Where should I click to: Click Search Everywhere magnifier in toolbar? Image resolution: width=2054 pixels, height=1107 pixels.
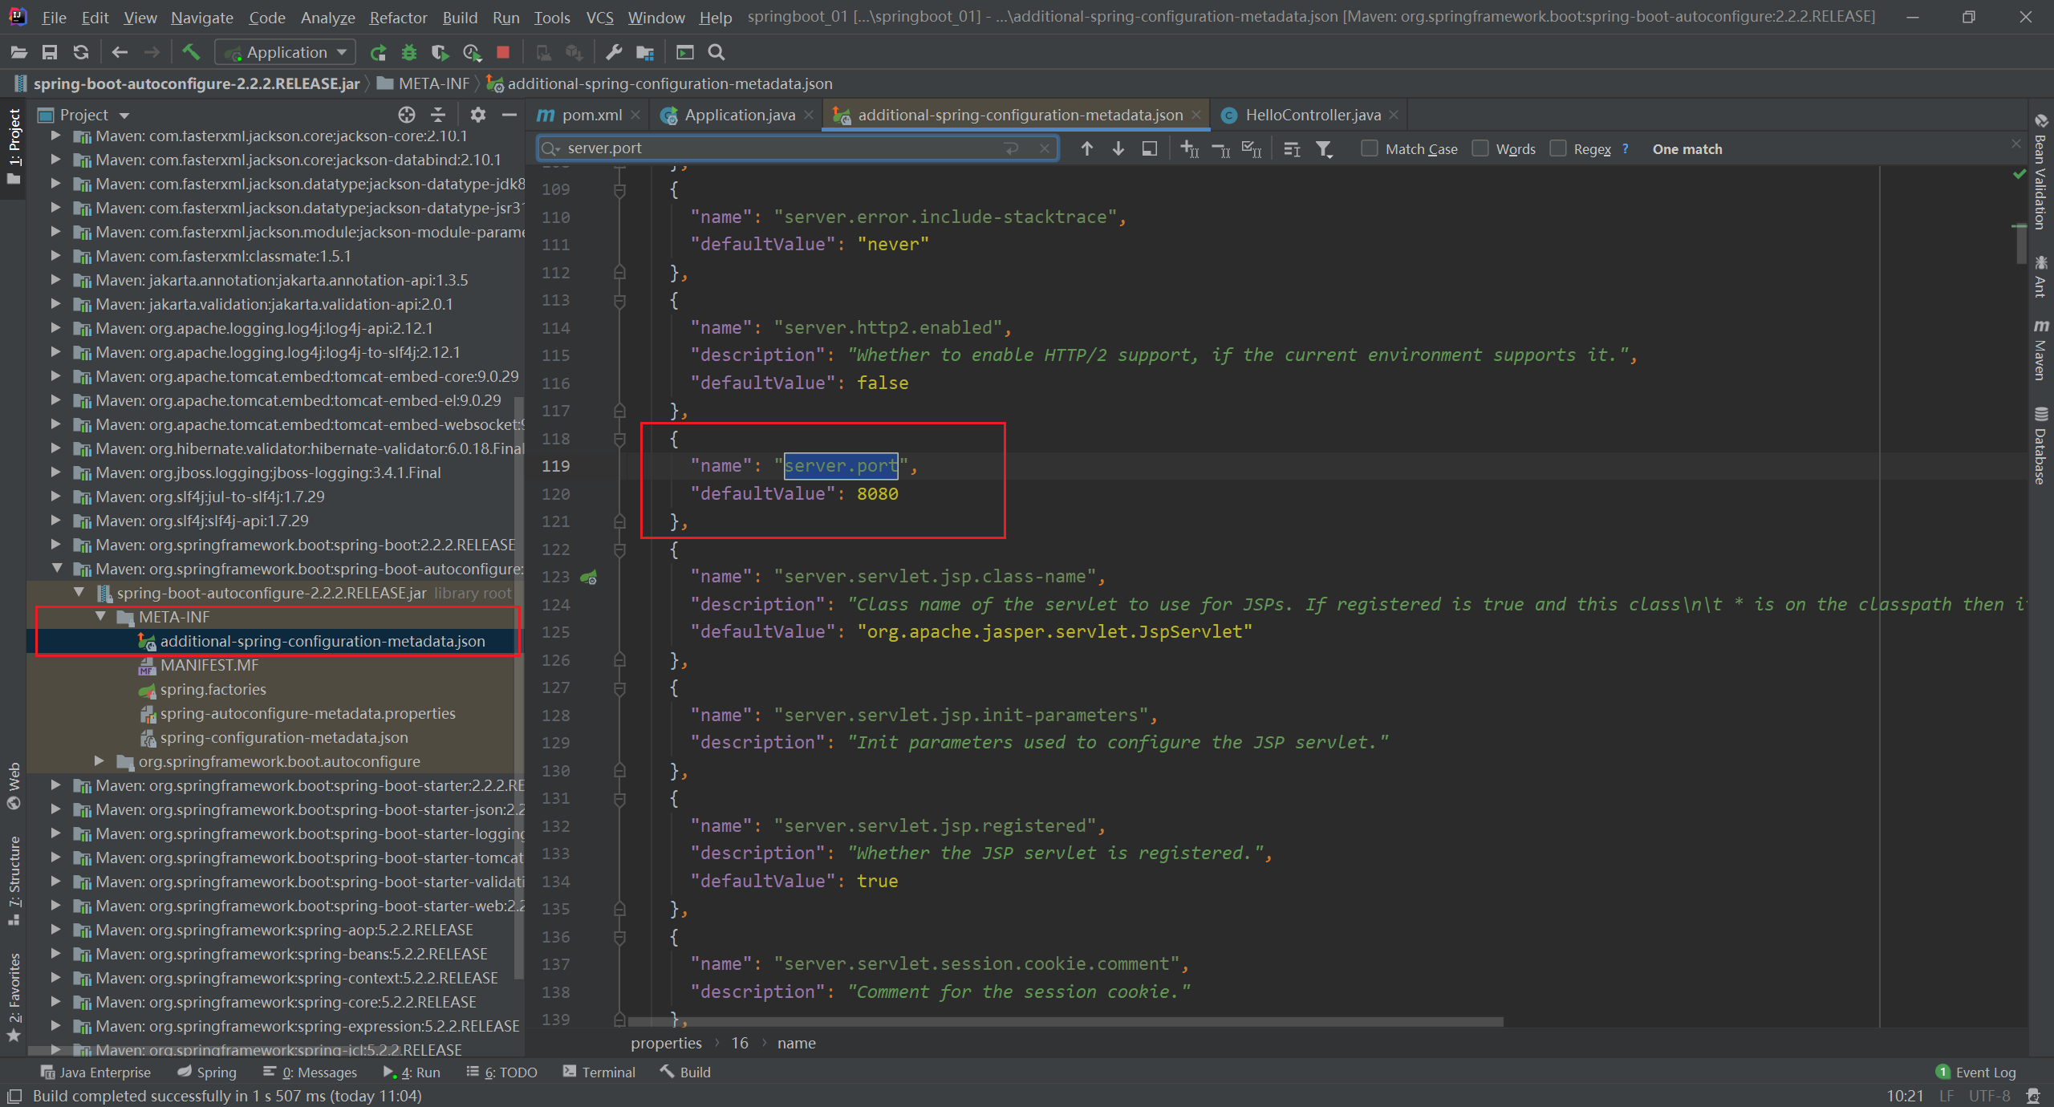(716, 52)
